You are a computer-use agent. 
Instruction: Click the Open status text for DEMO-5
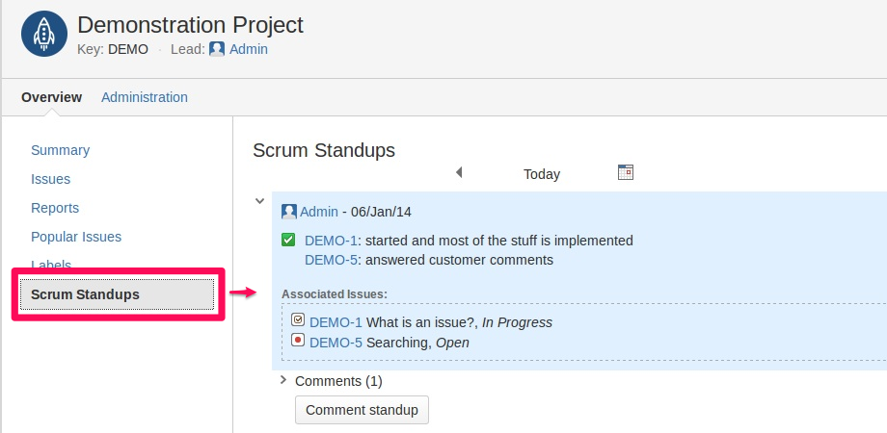click(452, 343)
